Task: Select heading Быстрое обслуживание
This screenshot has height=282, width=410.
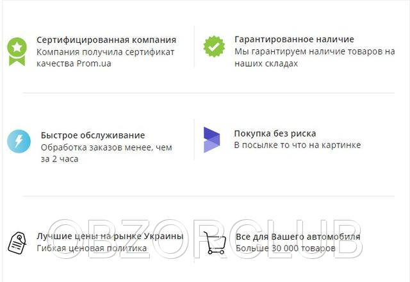Action: pos(93,135)
